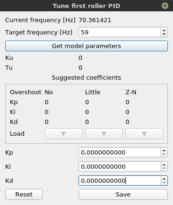Click Kd value under Z-N column
The height and width of the screenshot is (205, 173).
click(127, 122)
